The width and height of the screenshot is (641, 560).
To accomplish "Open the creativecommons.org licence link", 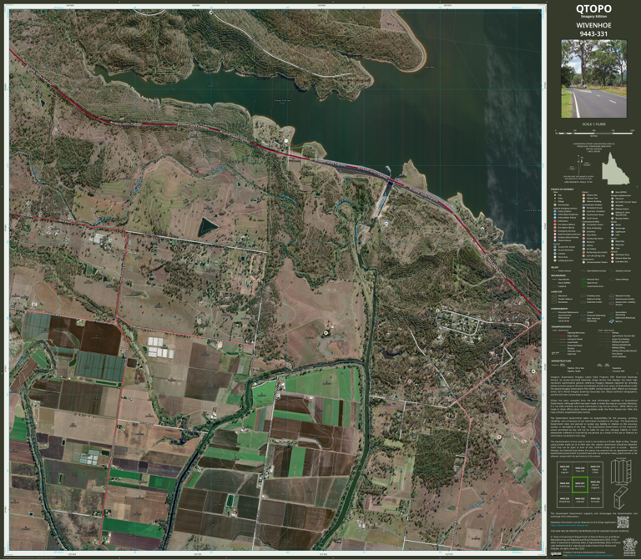I will tap(591, 555).
